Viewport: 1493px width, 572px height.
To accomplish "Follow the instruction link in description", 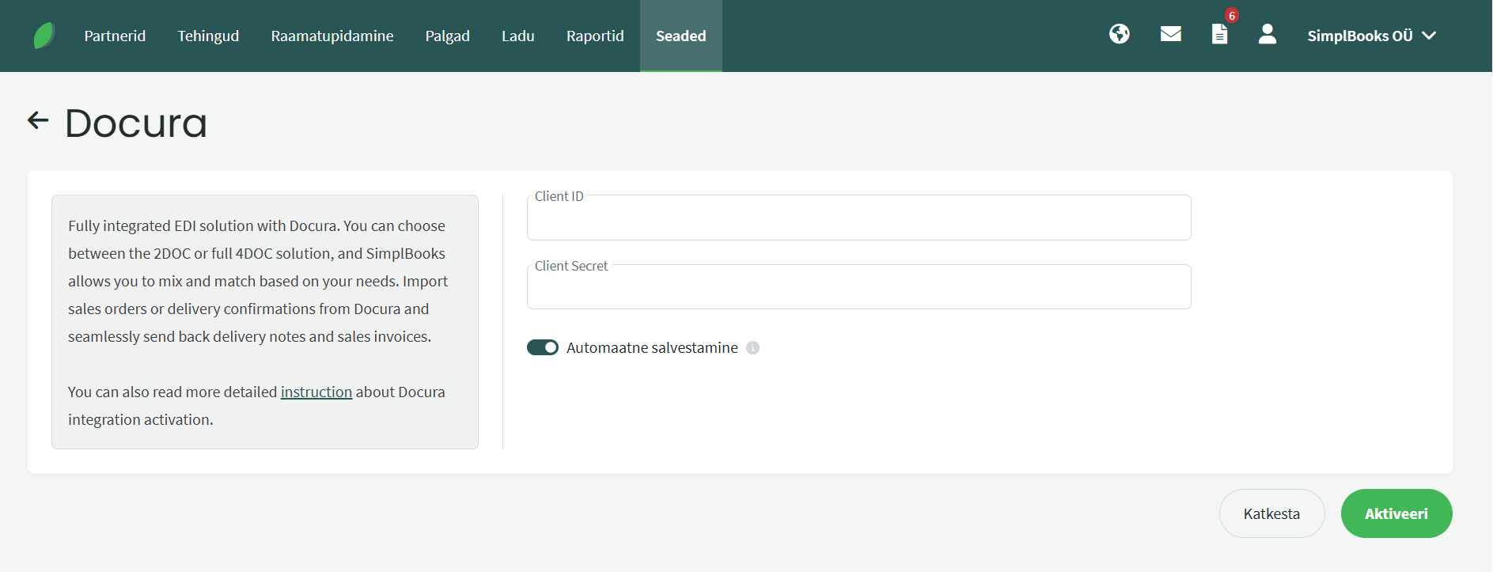I will click(316, 392).
